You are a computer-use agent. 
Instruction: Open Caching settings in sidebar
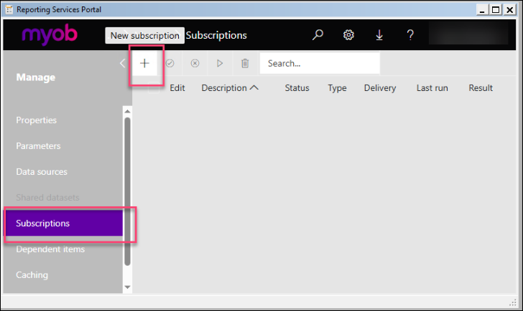point(32,274)
